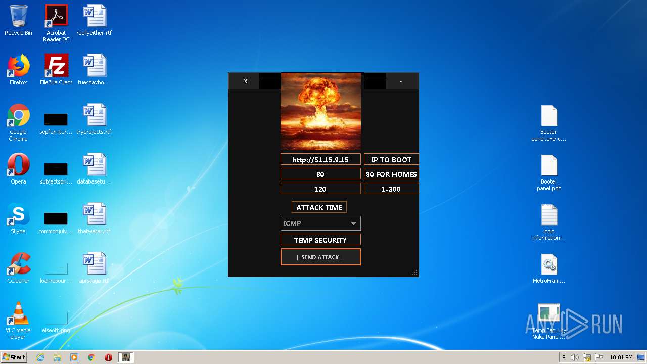Click the 10:01 PM system clock

[x=621, y=357]
